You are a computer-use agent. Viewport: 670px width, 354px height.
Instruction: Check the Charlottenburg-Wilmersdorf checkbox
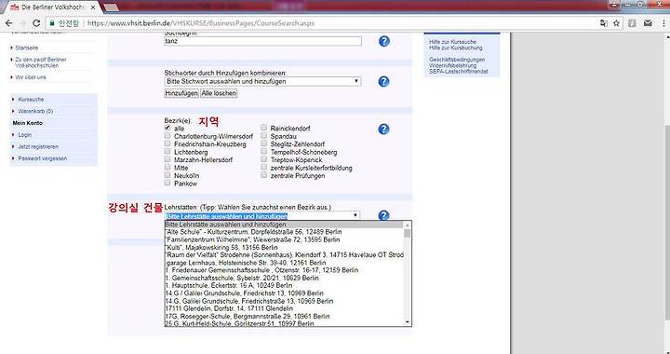coord(167,136)
